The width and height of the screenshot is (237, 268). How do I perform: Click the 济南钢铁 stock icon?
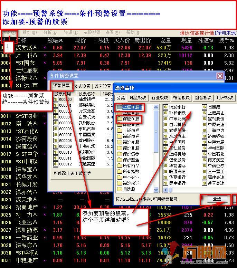(204, 136)
